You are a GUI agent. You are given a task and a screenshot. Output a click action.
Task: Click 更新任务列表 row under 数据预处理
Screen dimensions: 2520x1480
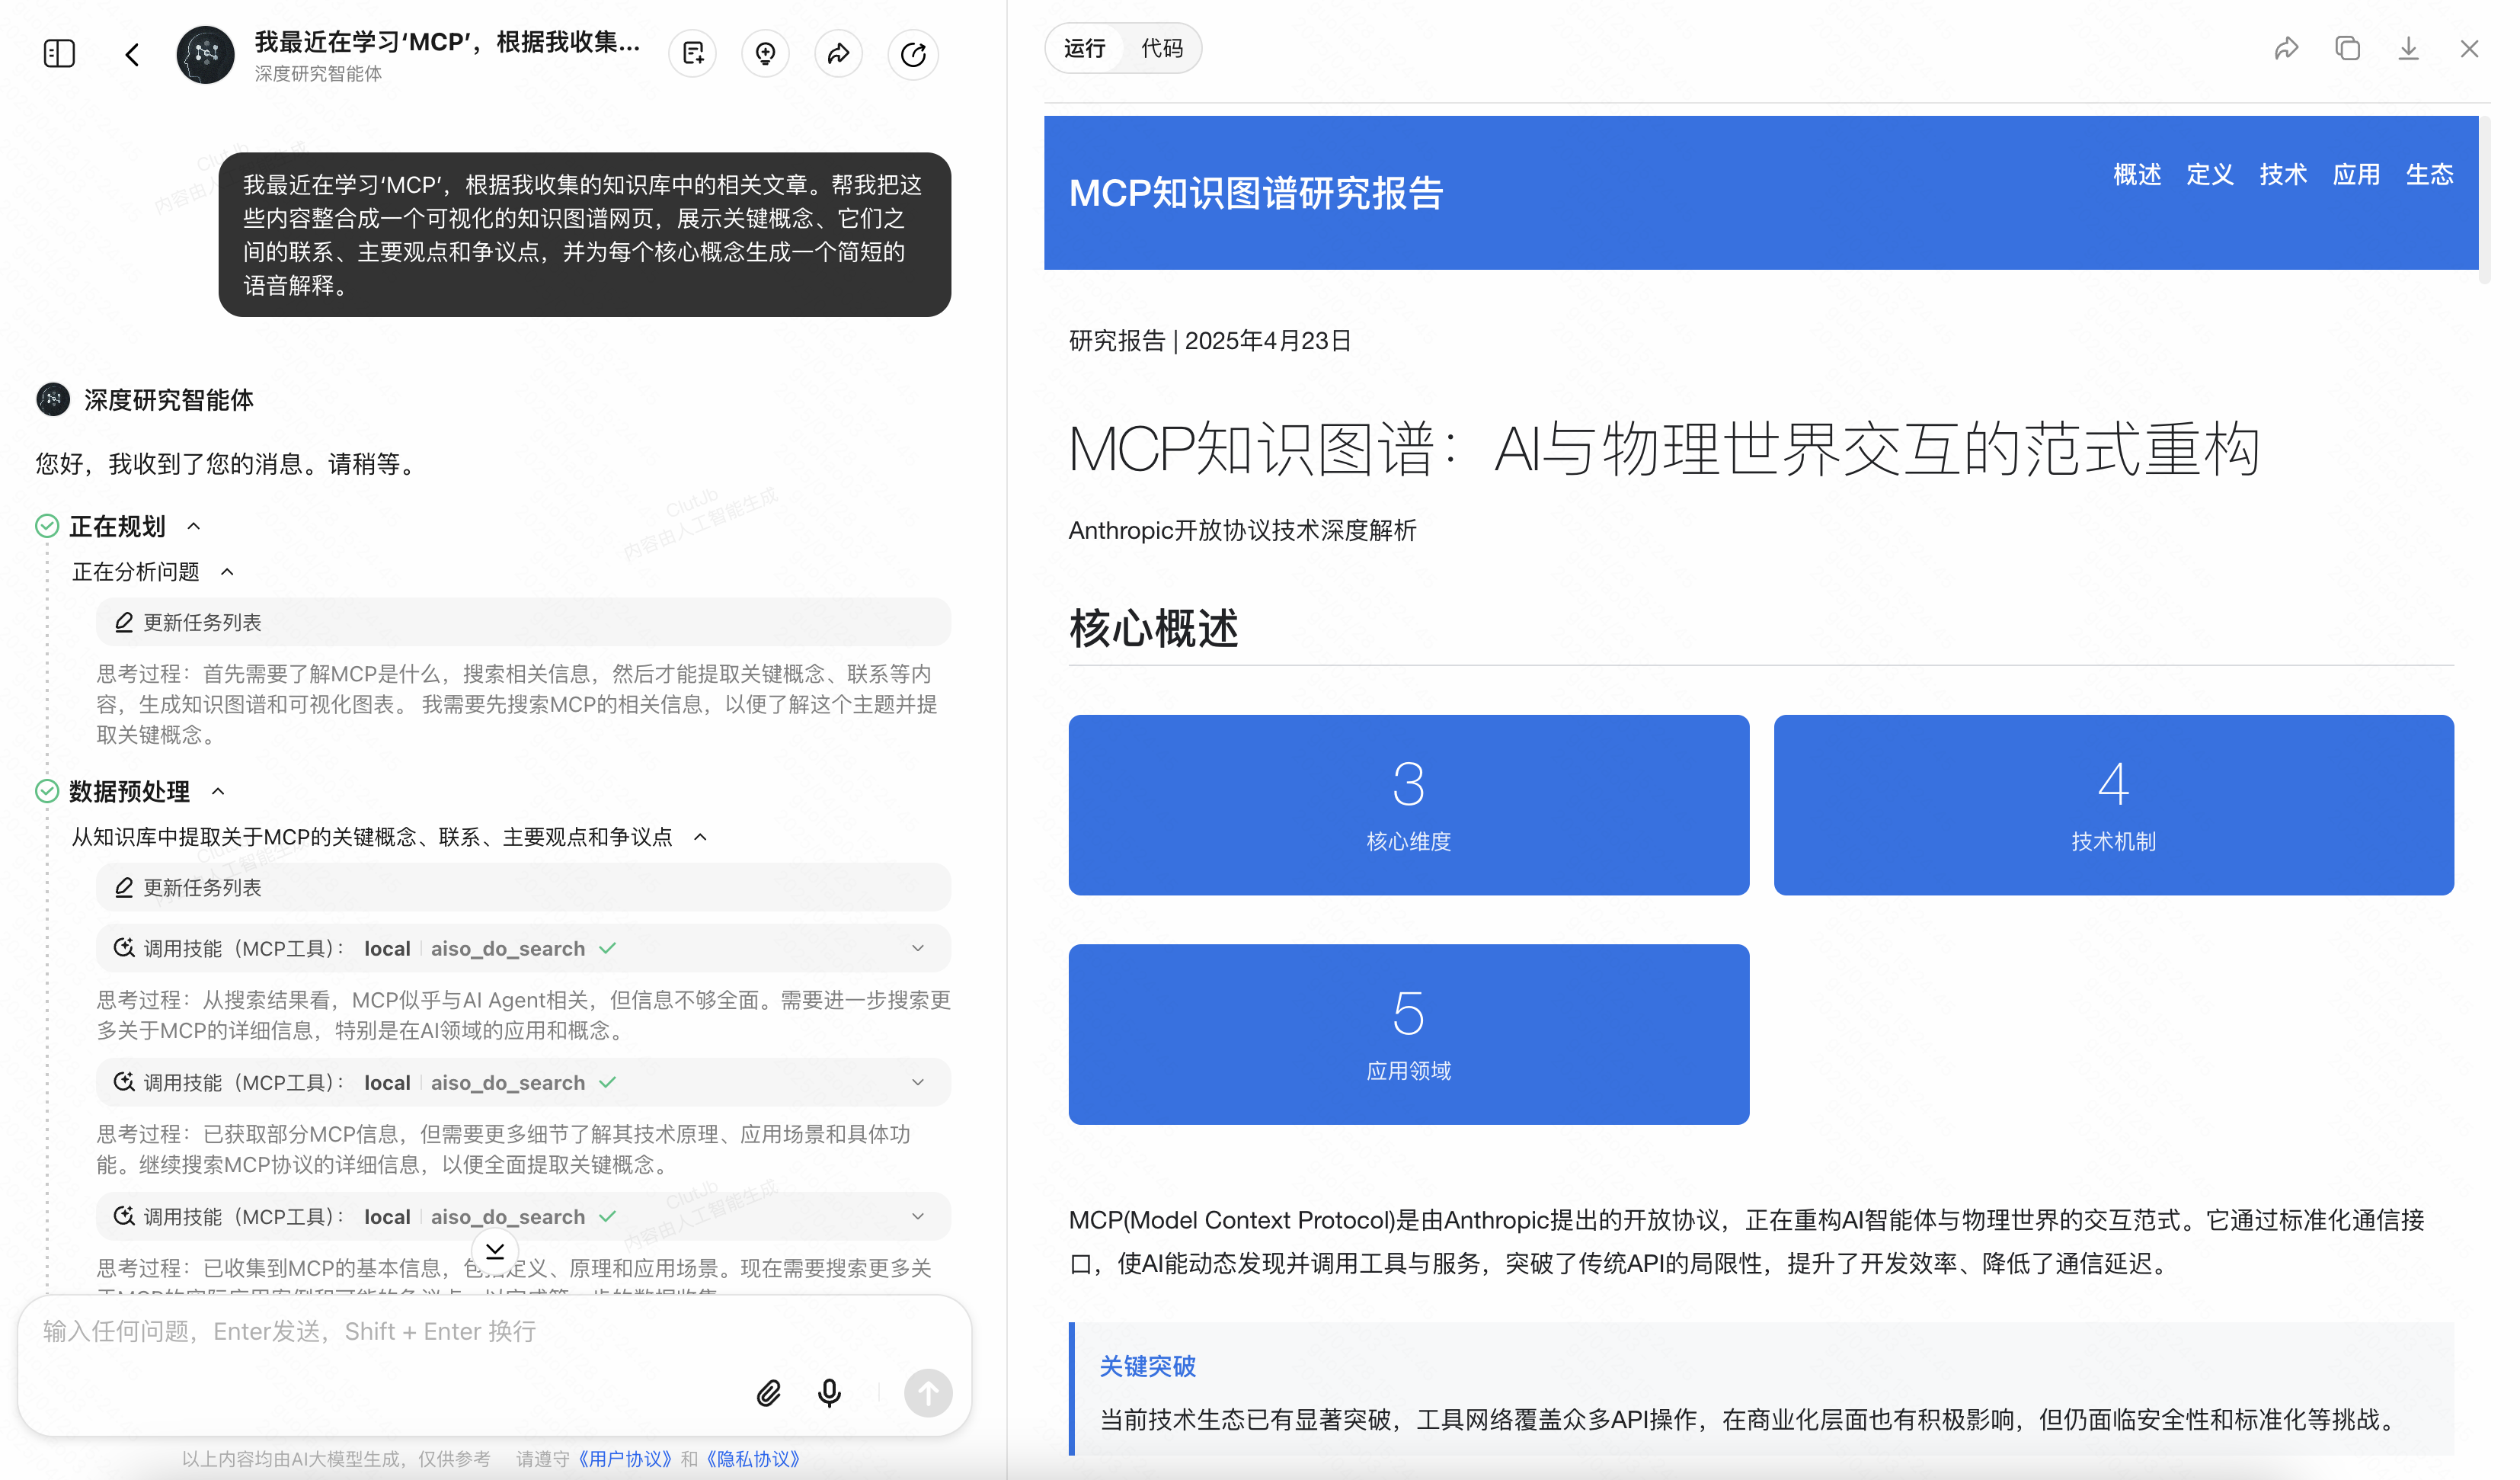tap(523, 888)
